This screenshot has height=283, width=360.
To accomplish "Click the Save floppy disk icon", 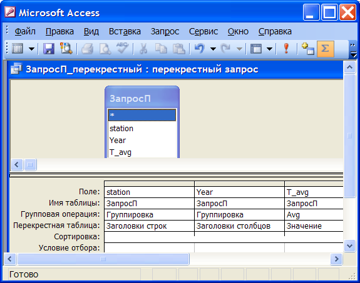I will (x=49, y=49).
